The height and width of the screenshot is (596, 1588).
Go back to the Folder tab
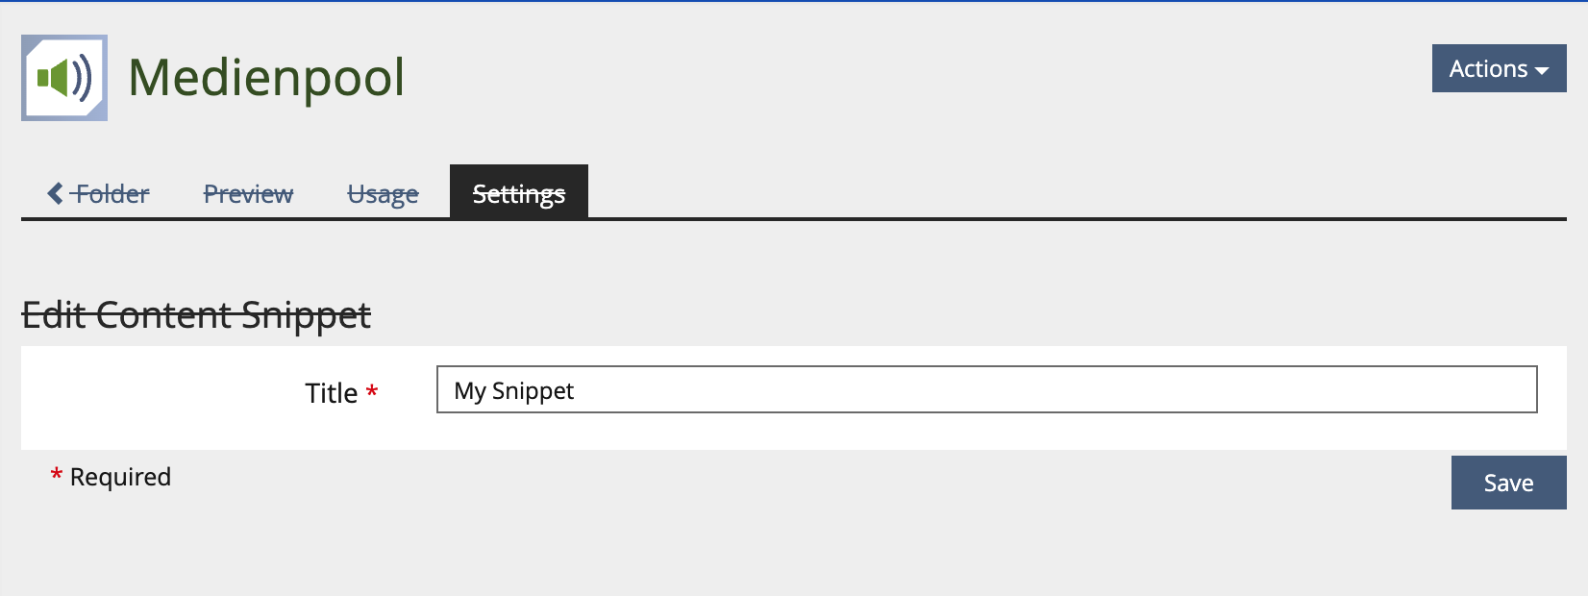[x=112, y=193]
